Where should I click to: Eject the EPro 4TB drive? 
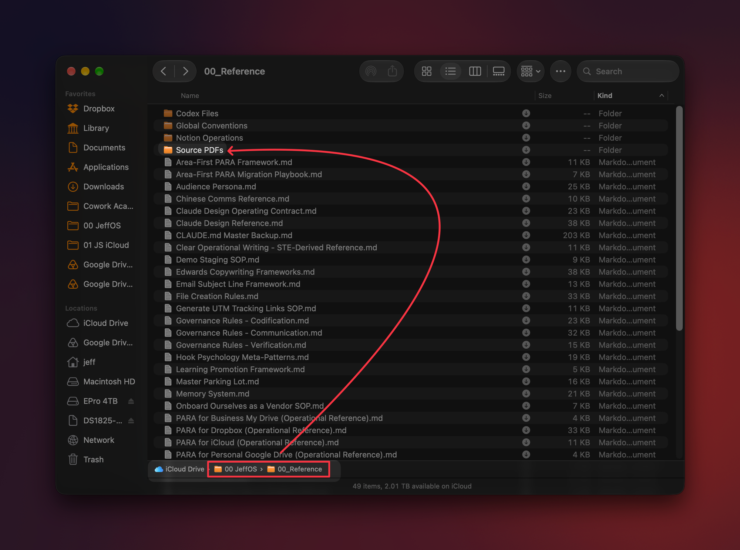(x=131, y=401)
